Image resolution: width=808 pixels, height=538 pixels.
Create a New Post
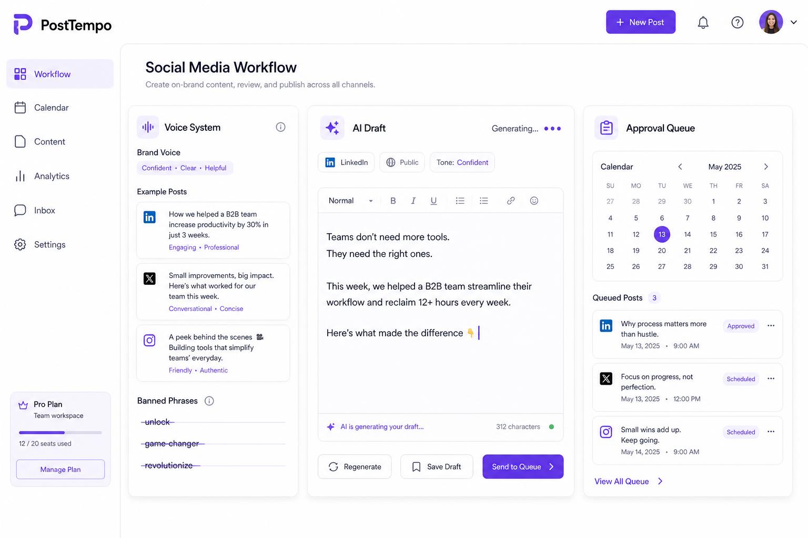coord(641,22)
